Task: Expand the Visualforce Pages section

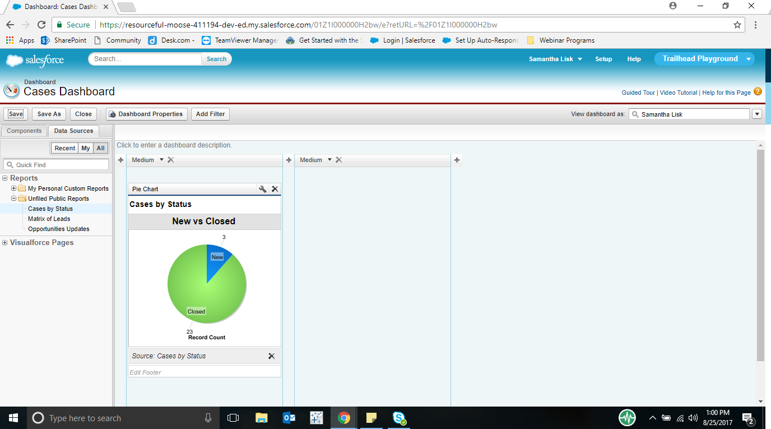Action: click(5, 243)
